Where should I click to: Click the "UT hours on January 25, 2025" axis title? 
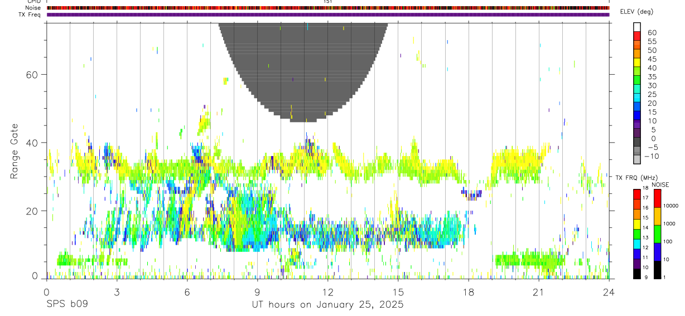coord(329,305)
